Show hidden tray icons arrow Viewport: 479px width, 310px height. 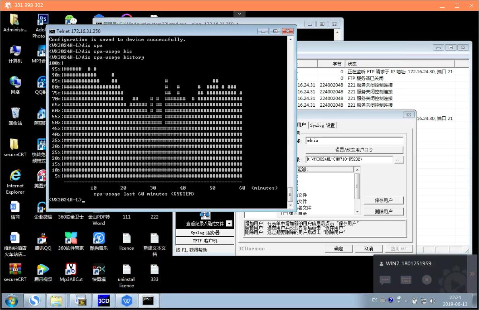coord(406,301)
